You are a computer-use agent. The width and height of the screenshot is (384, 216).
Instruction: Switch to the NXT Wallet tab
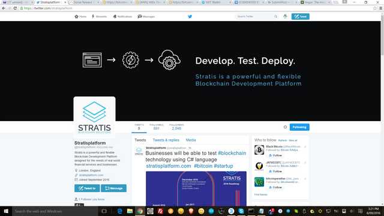[x=216, y=2]
